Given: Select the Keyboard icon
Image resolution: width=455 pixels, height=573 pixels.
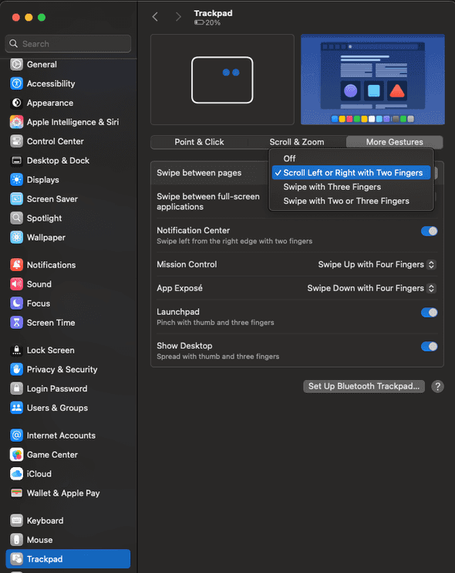Looking at the screenshot, I should 16,520.
